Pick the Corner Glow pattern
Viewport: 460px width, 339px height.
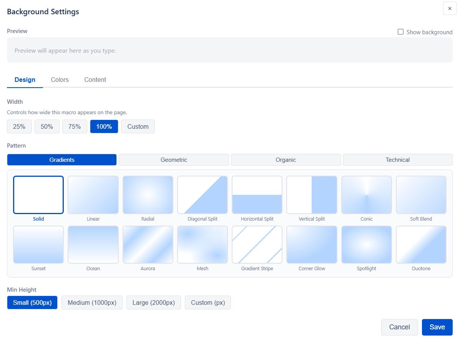pos(312,244)
